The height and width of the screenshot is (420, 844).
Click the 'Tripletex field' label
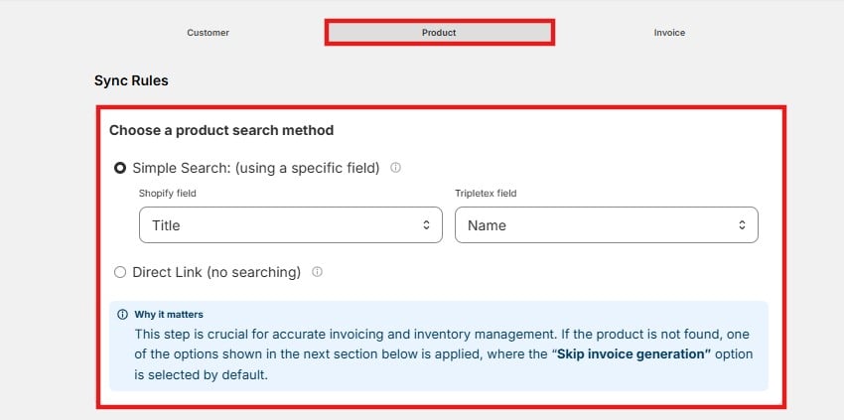point(486,194)
